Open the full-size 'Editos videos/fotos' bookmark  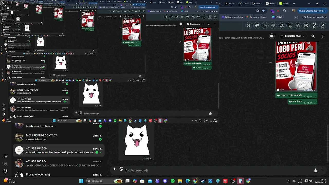click(x=232, y=17)
